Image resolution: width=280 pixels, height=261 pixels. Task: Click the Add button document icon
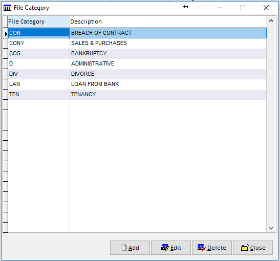coord(123,248)
